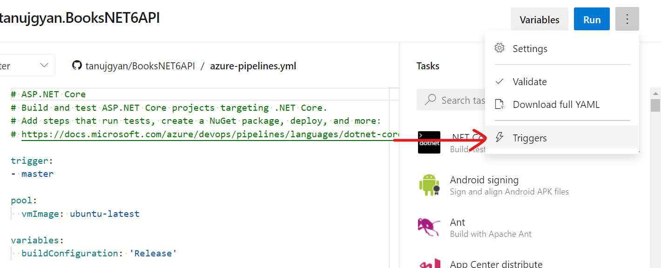Choose Download full YAML from the menu
This screenshot has width=661, height=268.
pyautogui.click(x=555, y=104)
